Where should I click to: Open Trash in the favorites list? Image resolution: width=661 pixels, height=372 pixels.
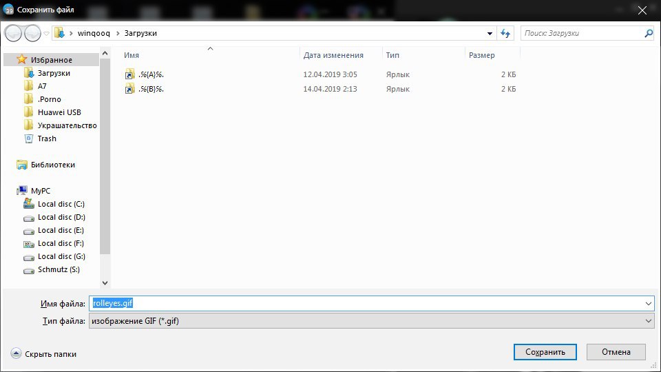click(x=47, y=138)
